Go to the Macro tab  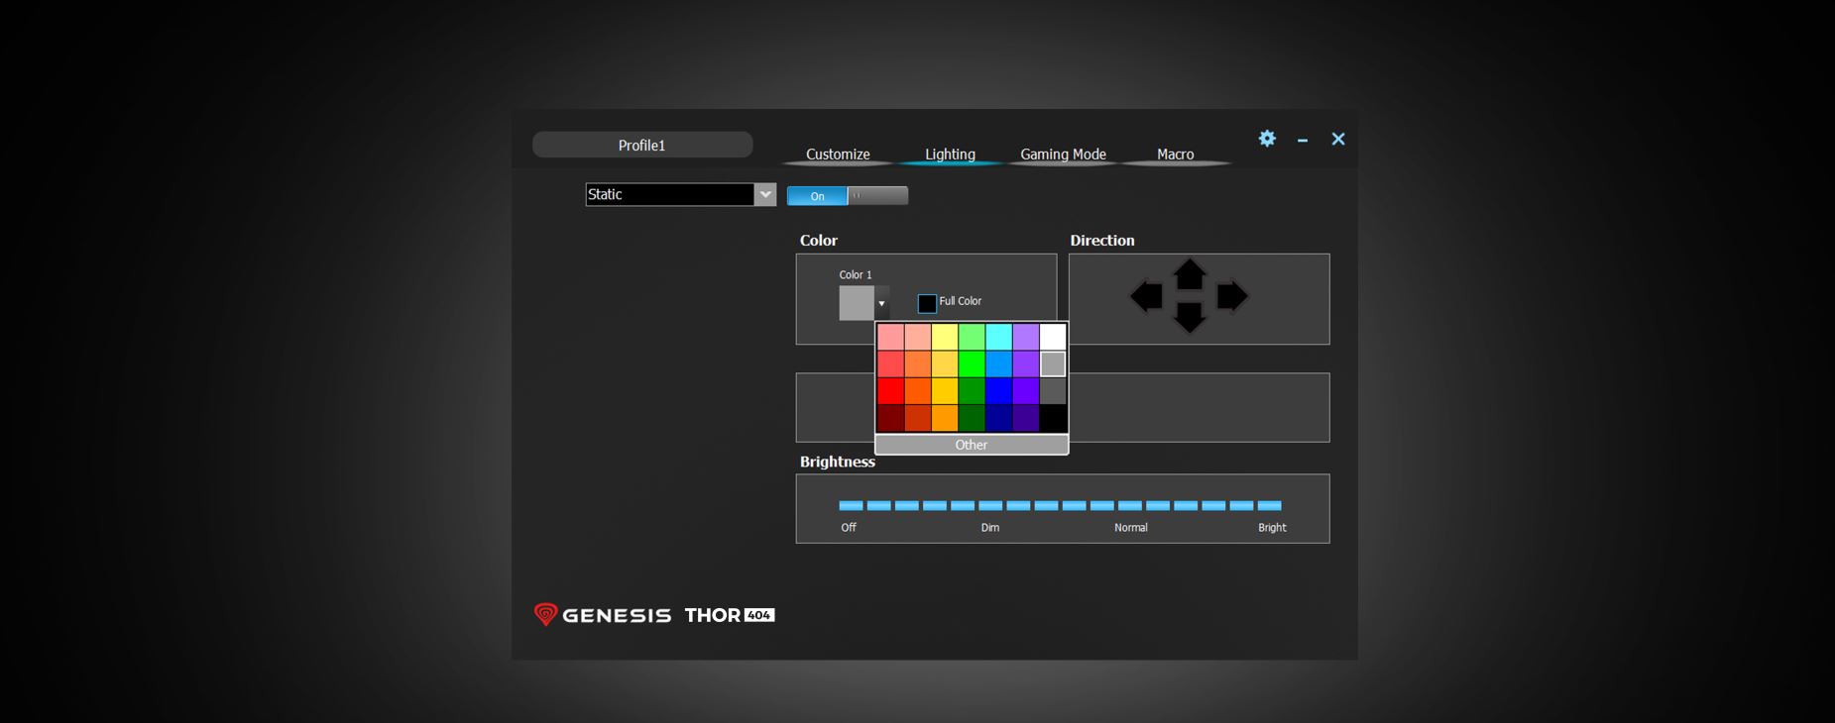[x=1175, y=155]
